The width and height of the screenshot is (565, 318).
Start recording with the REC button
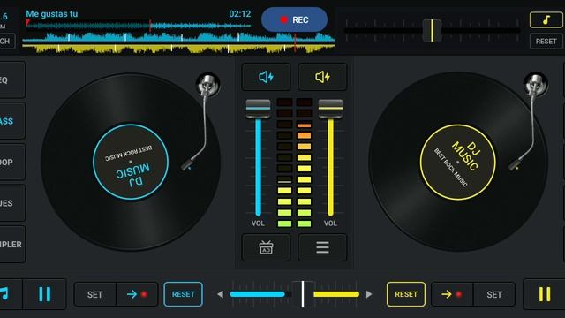[294, 19]
